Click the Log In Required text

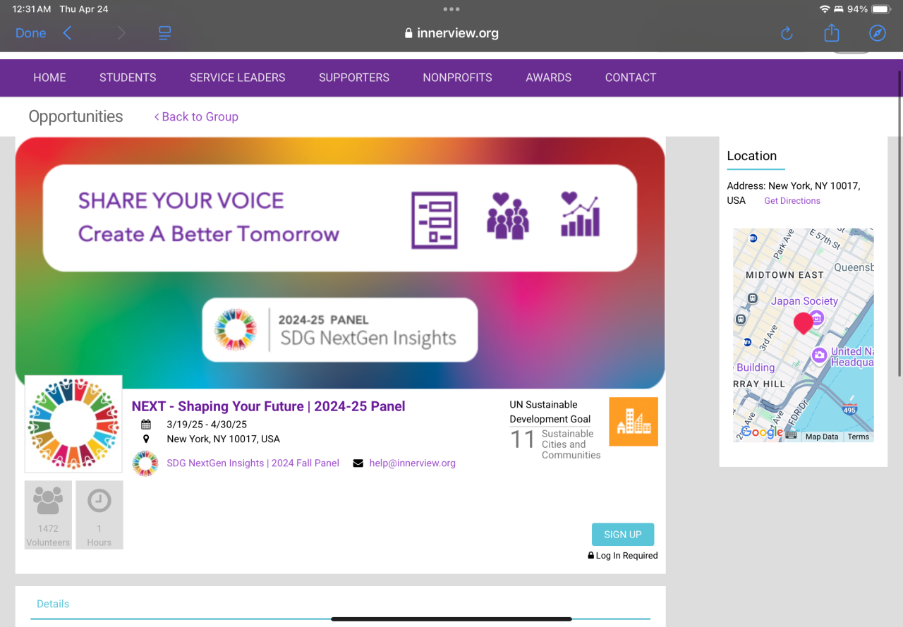click(627, 556)
